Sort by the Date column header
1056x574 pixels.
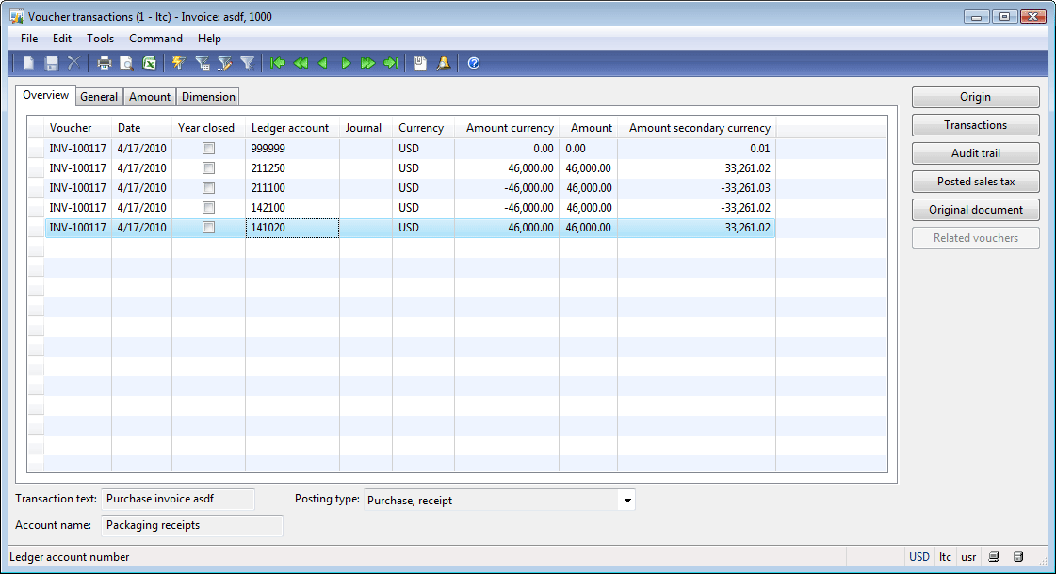tap(141, 128)
